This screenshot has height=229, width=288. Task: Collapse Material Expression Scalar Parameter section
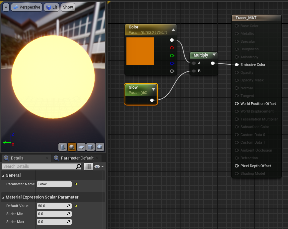pyautogui.click(x=3, y=197)
